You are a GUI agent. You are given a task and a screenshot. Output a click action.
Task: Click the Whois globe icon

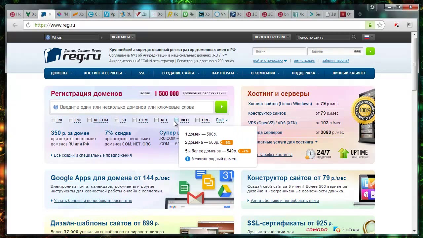coord(48,37)
